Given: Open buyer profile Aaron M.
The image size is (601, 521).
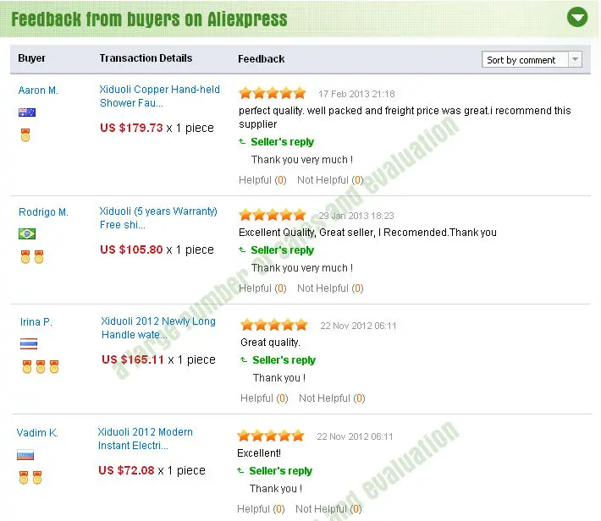Looking at the screenshot, I should click(38, 90).
